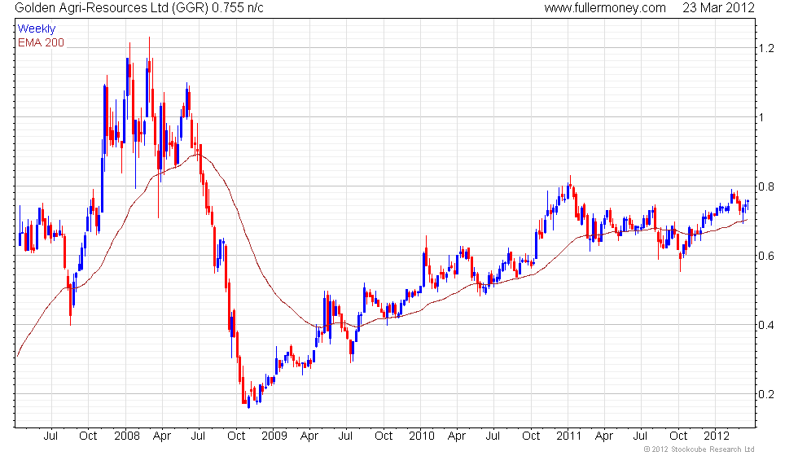Click the Apr 2010 time axis label
Screen dimensions: 798x456
click(x=457, y=436)
